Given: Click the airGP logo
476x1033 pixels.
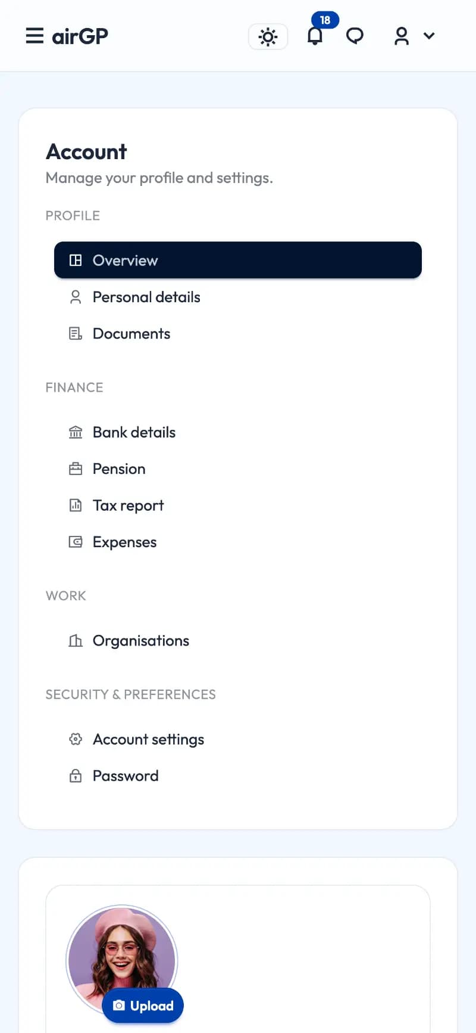Looking at the screenshot, I should [80, 36].
